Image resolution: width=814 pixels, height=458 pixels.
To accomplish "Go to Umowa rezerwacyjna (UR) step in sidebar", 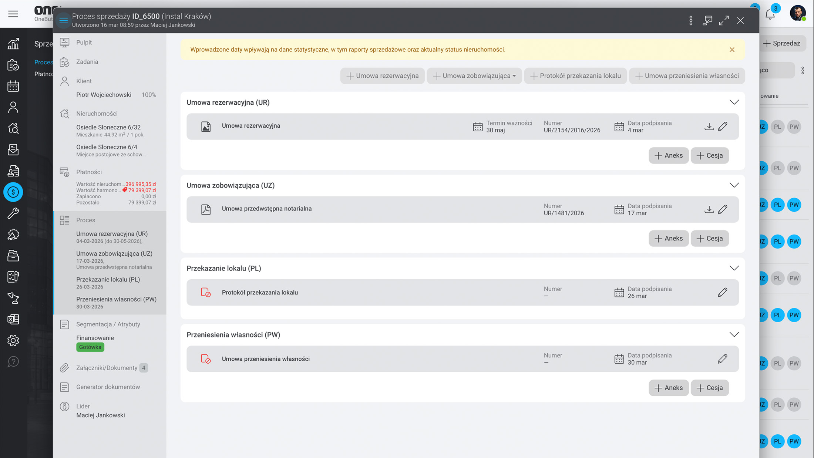I will coord(112,234).
